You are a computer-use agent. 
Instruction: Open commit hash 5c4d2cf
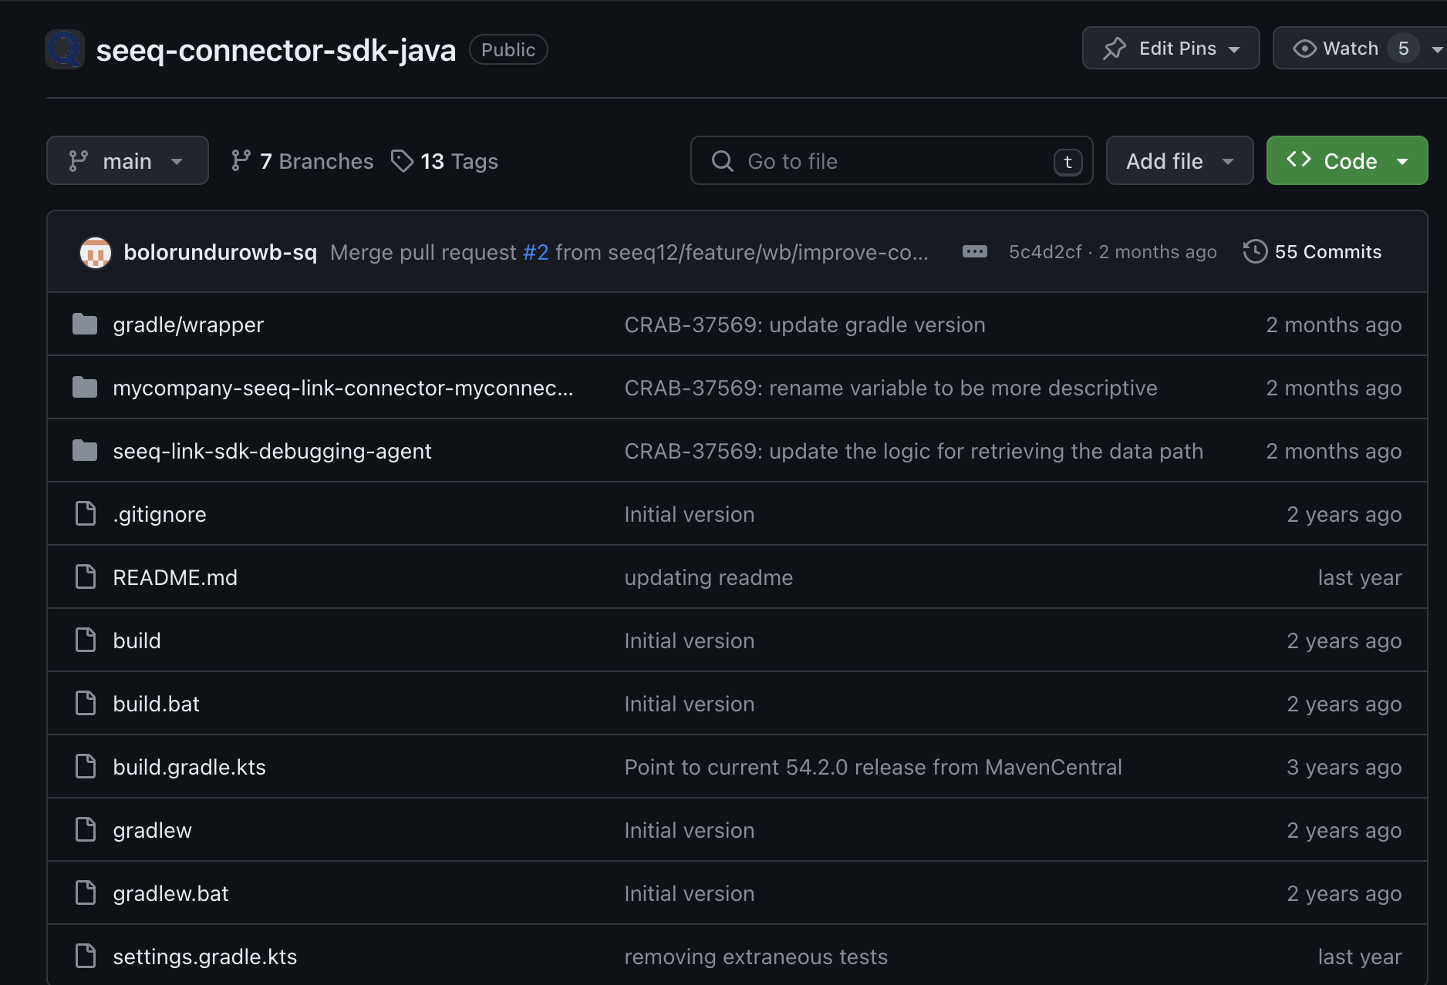(x=1045, y=252)
